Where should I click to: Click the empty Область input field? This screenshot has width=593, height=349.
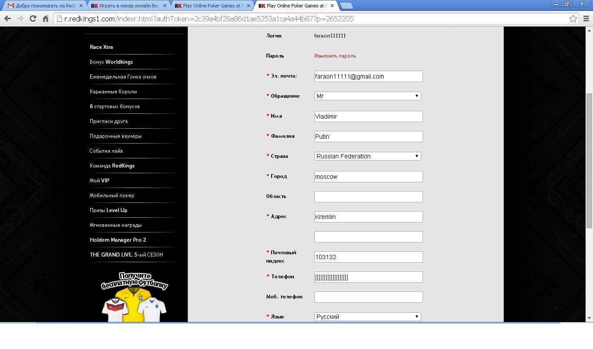(x=368, y=197)
